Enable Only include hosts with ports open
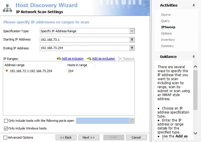 click(6, 121)
